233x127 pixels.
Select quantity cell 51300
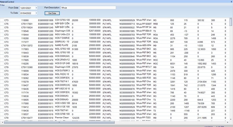point(75,49)
